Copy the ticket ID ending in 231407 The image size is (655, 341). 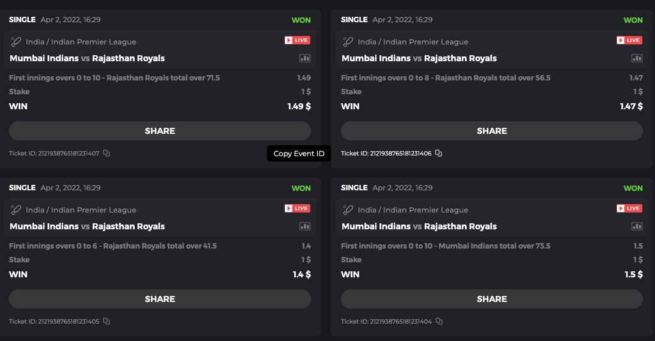click(x=106, y=154)
